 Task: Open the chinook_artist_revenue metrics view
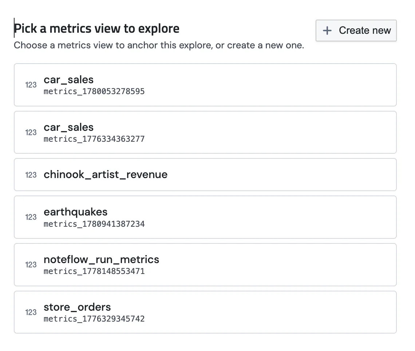tap(205, 174)
